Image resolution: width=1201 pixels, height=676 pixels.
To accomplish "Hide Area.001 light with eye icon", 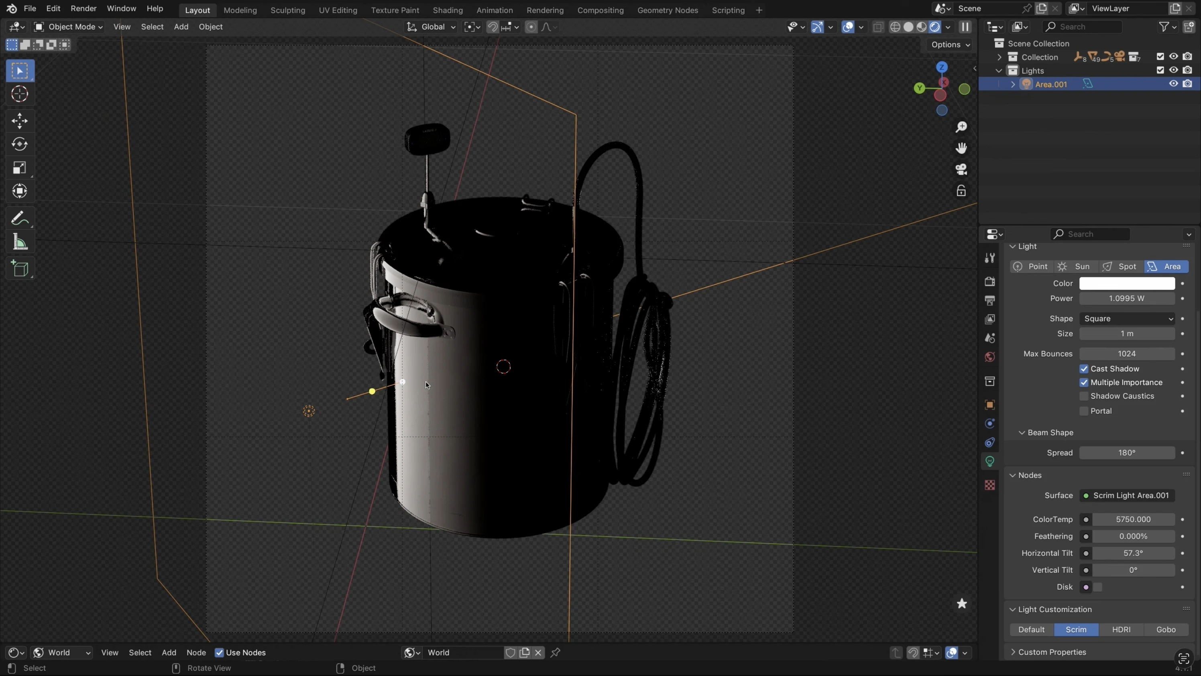I will 1173,84.
